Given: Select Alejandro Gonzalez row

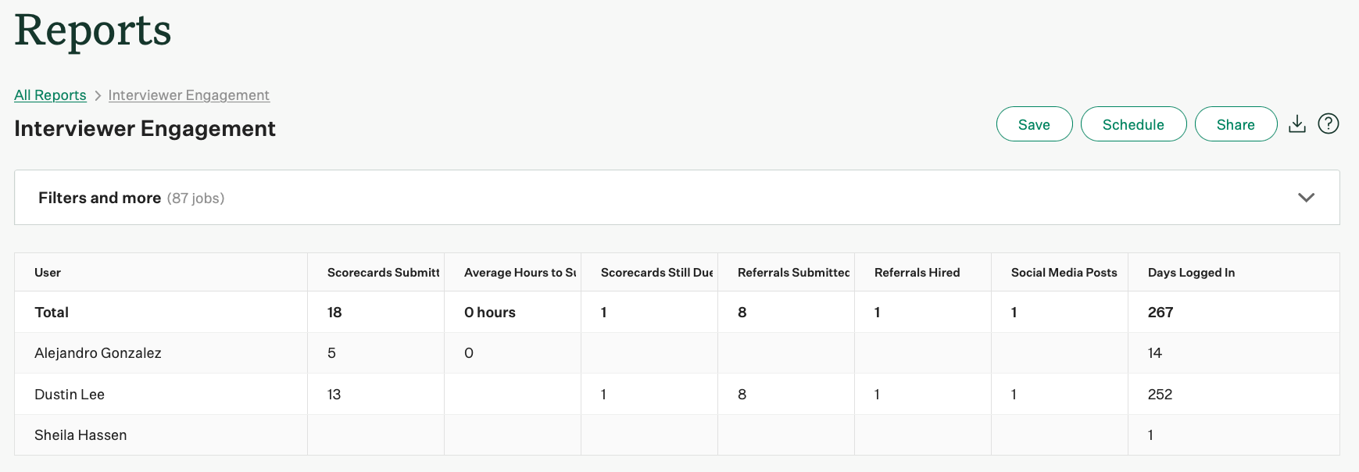Looking at the screenshot, I should click(677, 353).
